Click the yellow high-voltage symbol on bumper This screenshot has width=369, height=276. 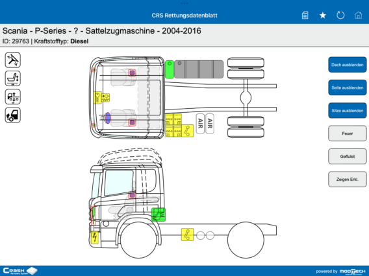tap(95, 237)
